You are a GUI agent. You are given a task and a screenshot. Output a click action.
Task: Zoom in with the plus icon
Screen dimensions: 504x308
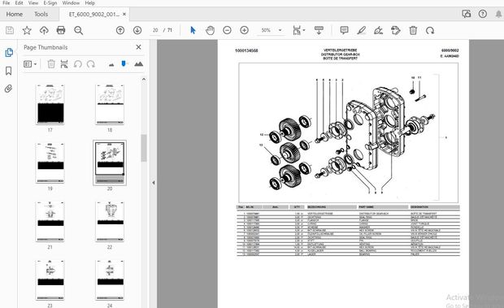tap(245, 30)
